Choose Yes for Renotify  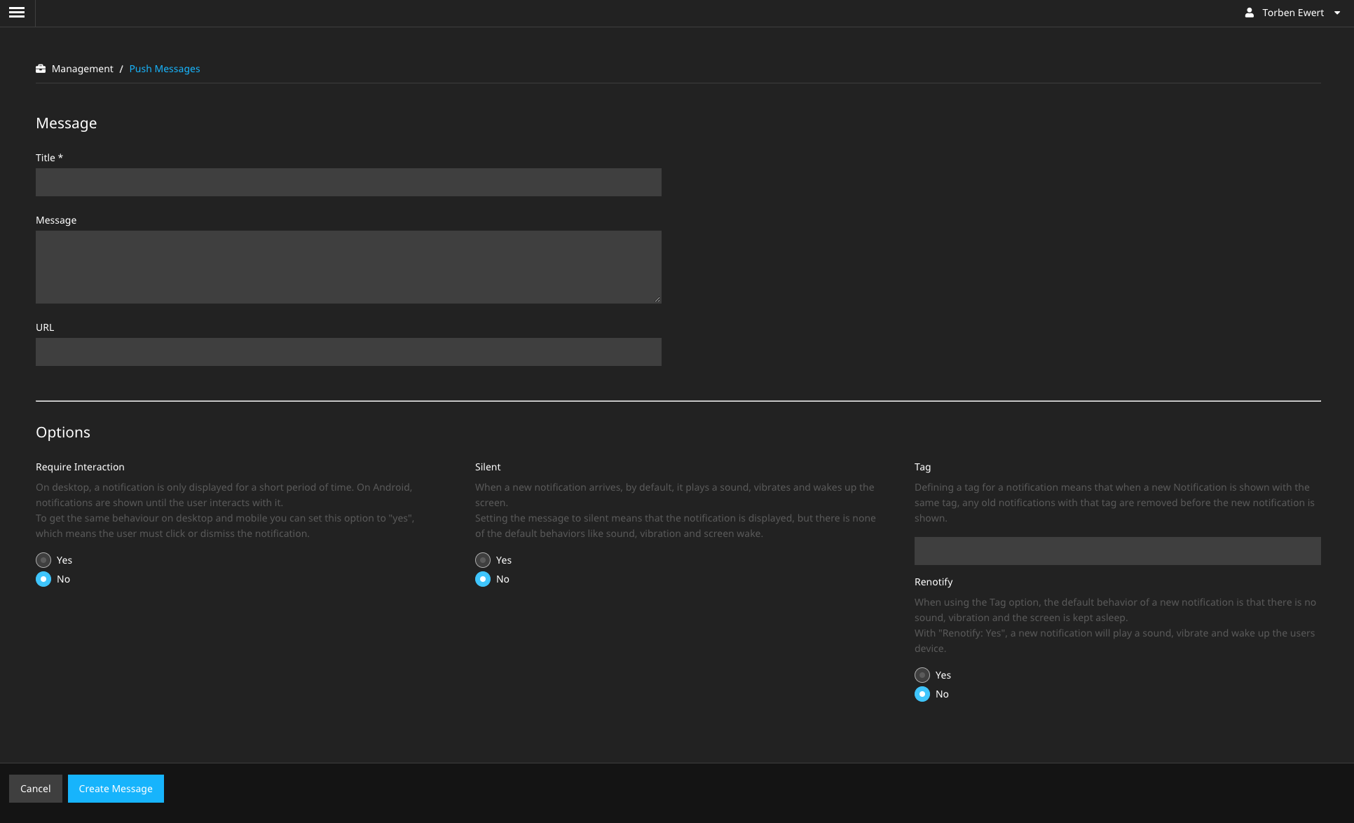[922, 675]
